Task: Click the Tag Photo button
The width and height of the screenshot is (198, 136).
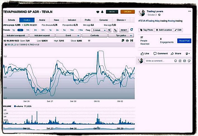Action: click(x=147, y=30)
